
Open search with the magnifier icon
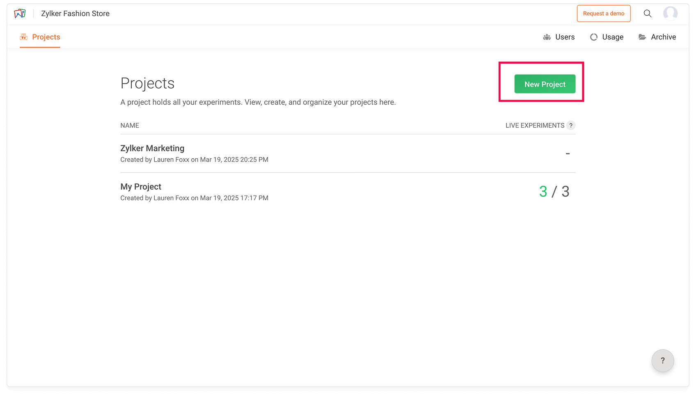pyautogui.click(x=648, y=14)
